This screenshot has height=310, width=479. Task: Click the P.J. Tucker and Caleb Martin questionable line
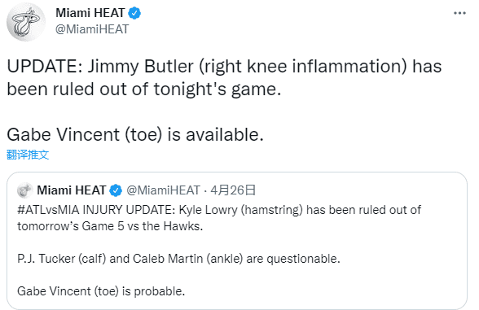tap(178, 259)
